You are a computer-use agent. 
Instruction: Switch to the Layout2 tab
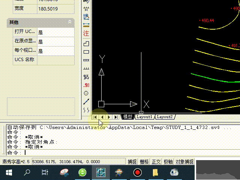(165, 117)
